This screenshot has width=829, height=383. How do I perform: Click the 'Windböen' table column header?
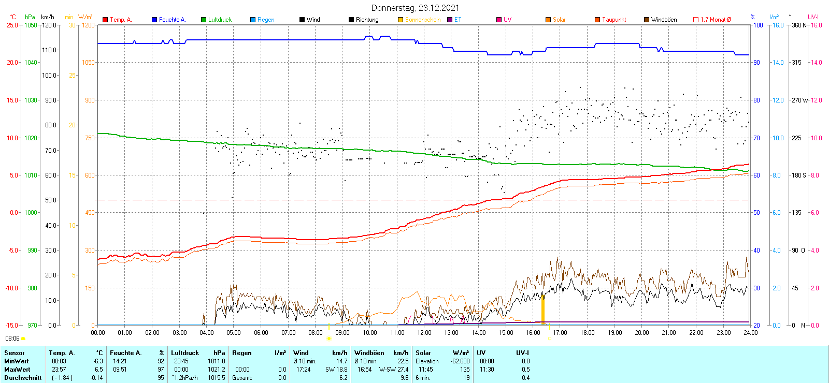369,353
